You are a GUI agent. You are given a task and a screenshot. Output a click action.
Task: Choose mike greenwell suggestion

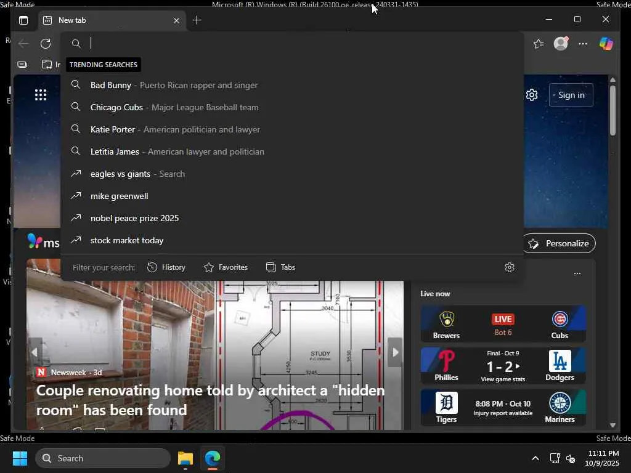coord(292,196)
